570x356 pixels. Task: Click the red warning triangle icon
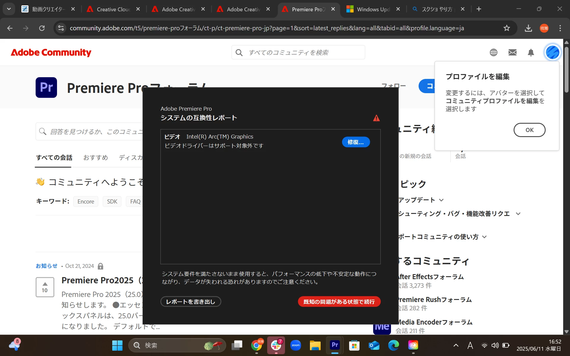[x=376, y=118]
